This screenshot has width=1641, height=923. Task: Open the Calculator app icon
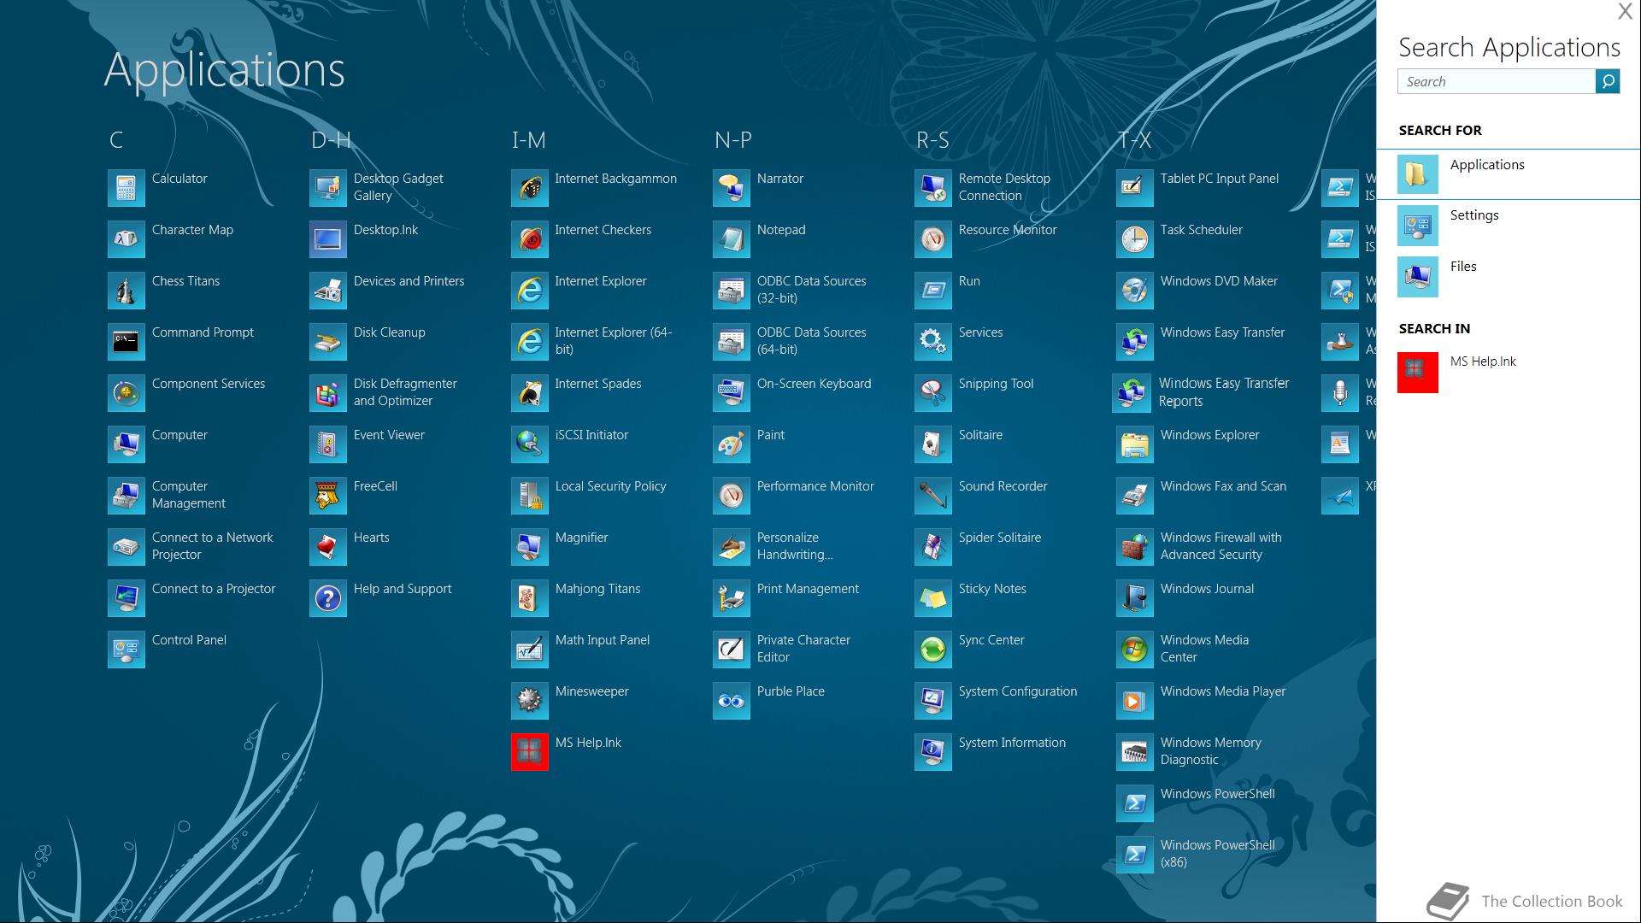[126, 188]
